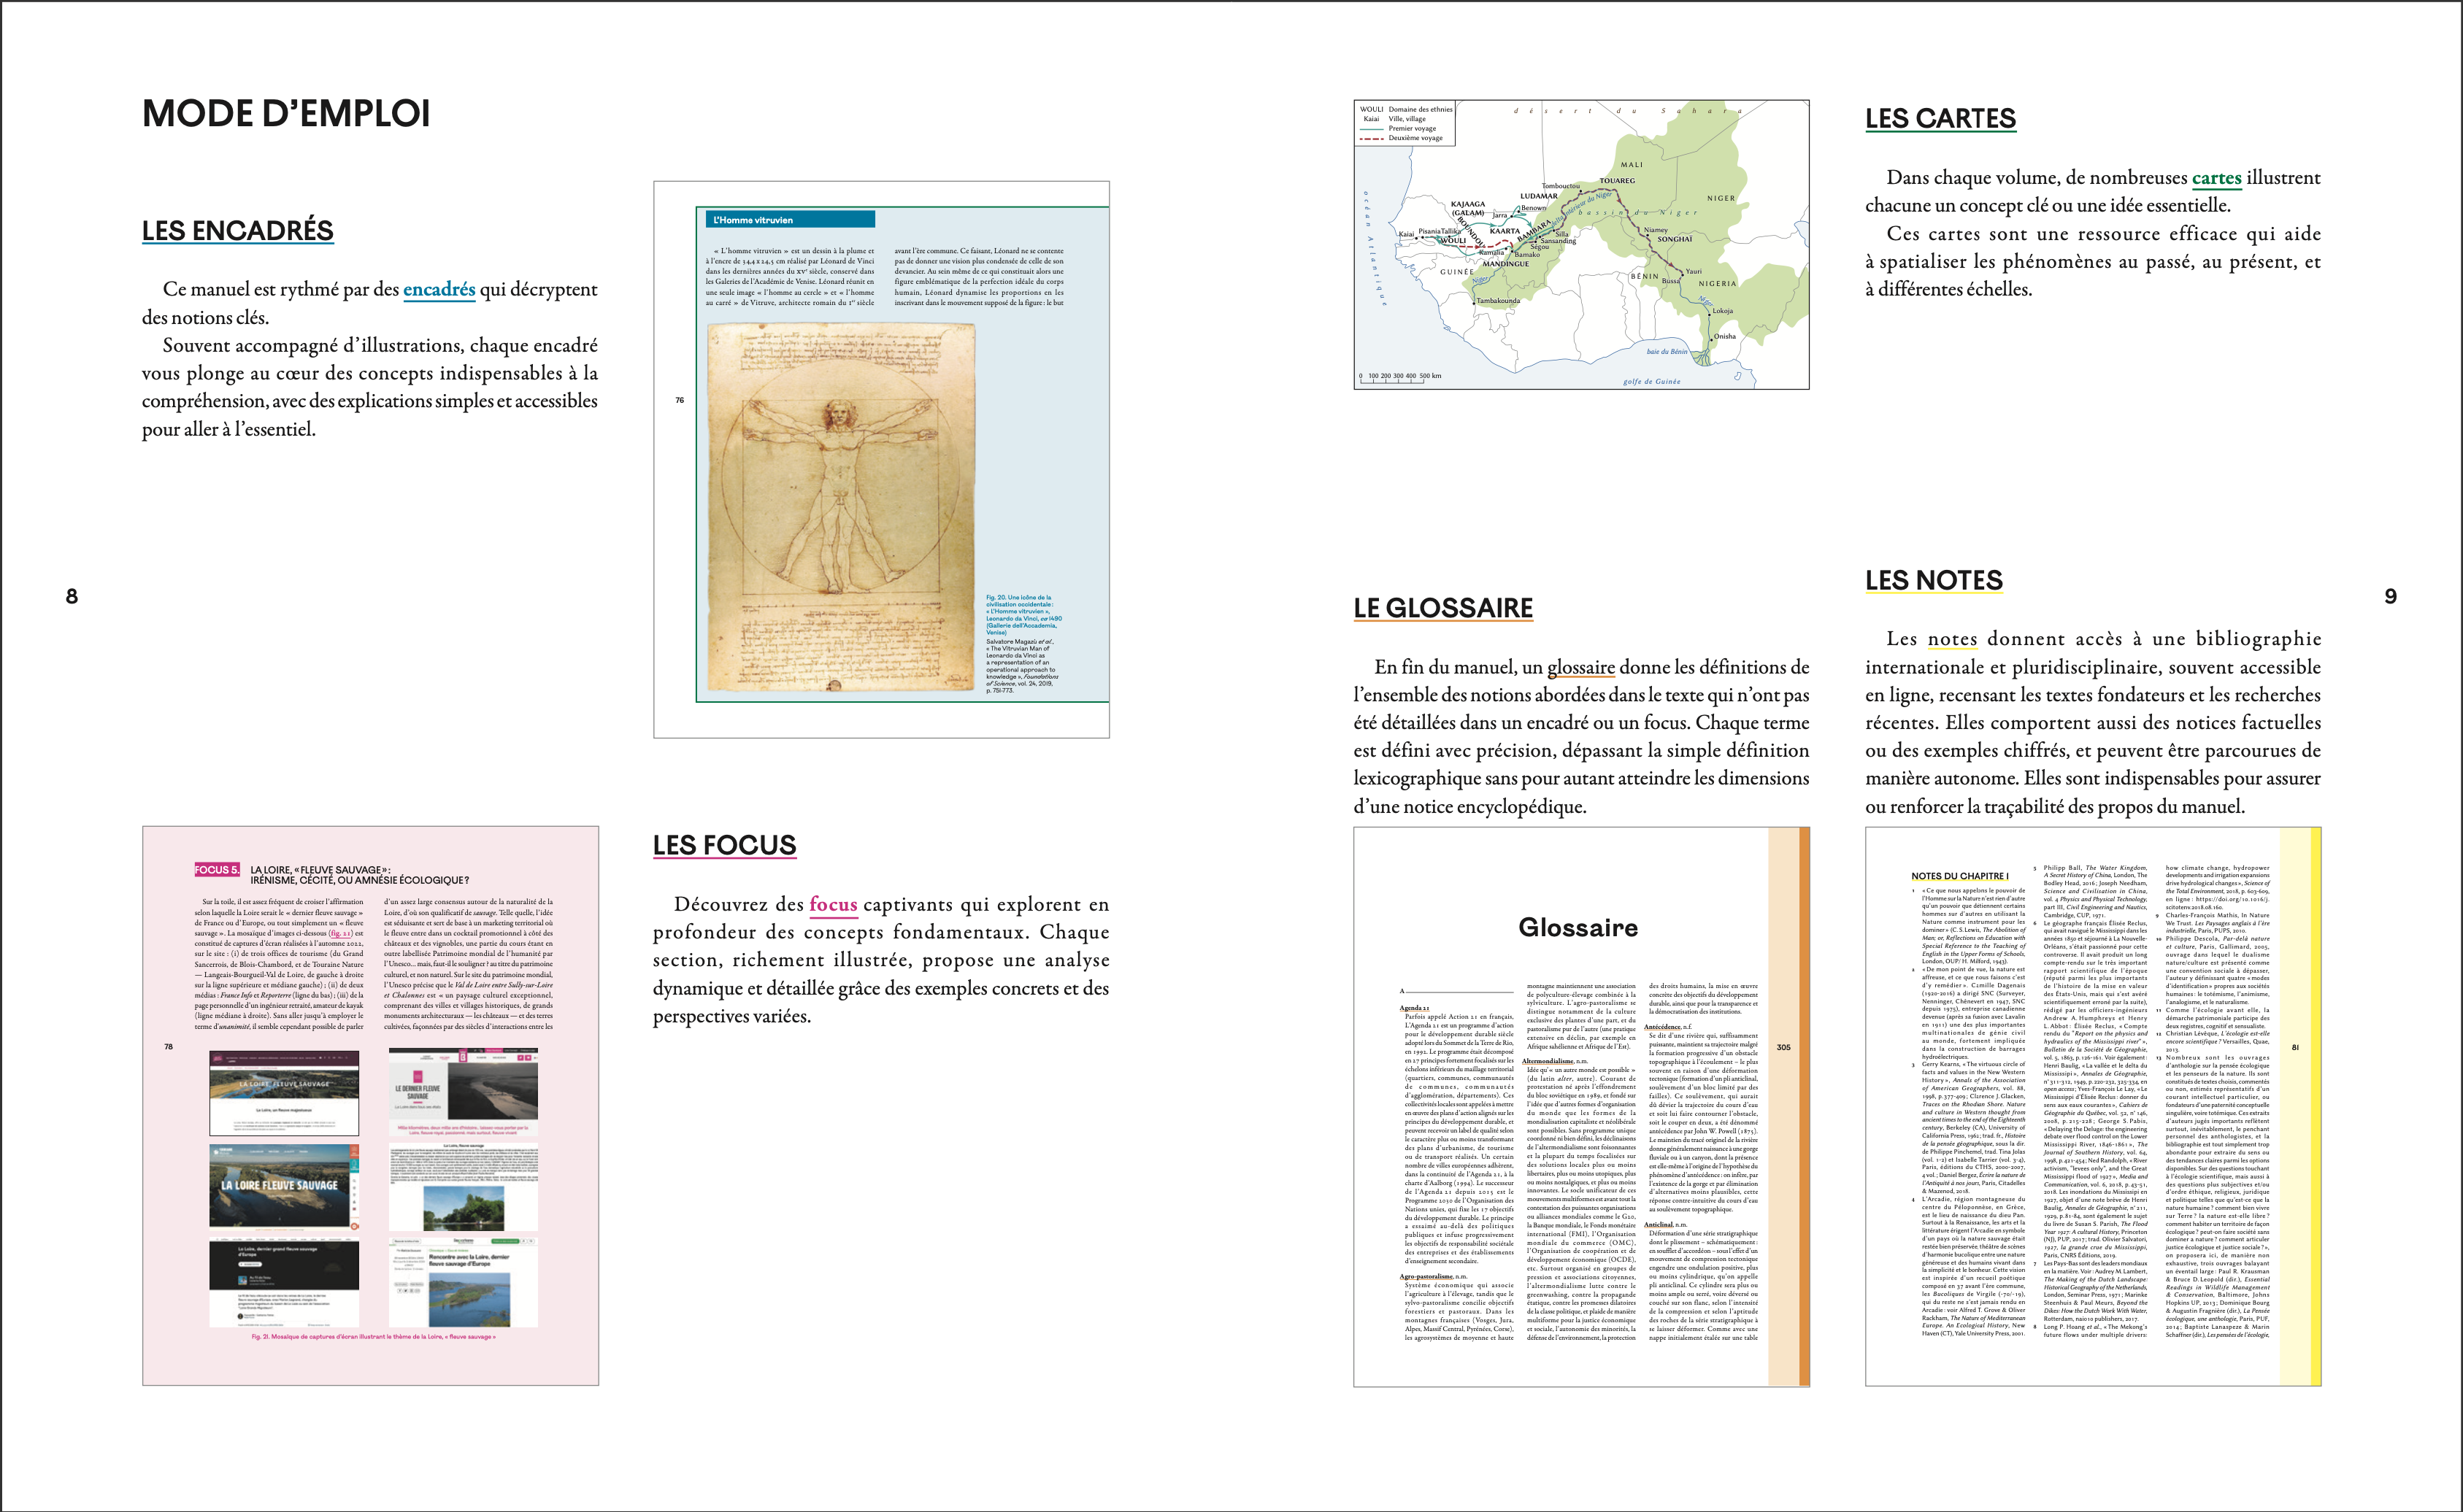Click the map legend box
Image resolution: width=2463 pixels, height=1512 pixels.
[x=1405, y=124]
